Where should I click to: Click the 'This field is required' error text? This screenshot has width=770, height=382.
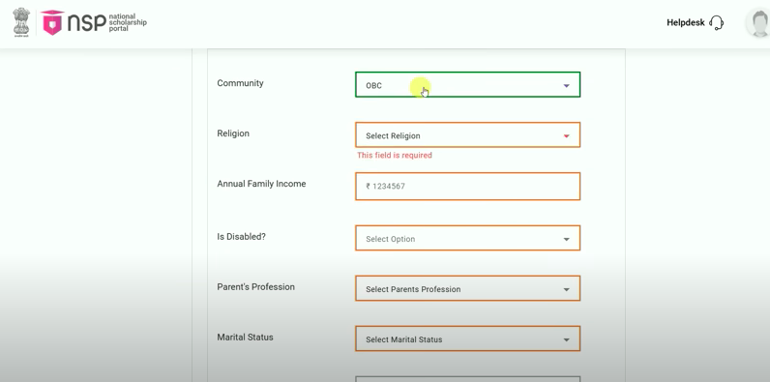(395, 155)
